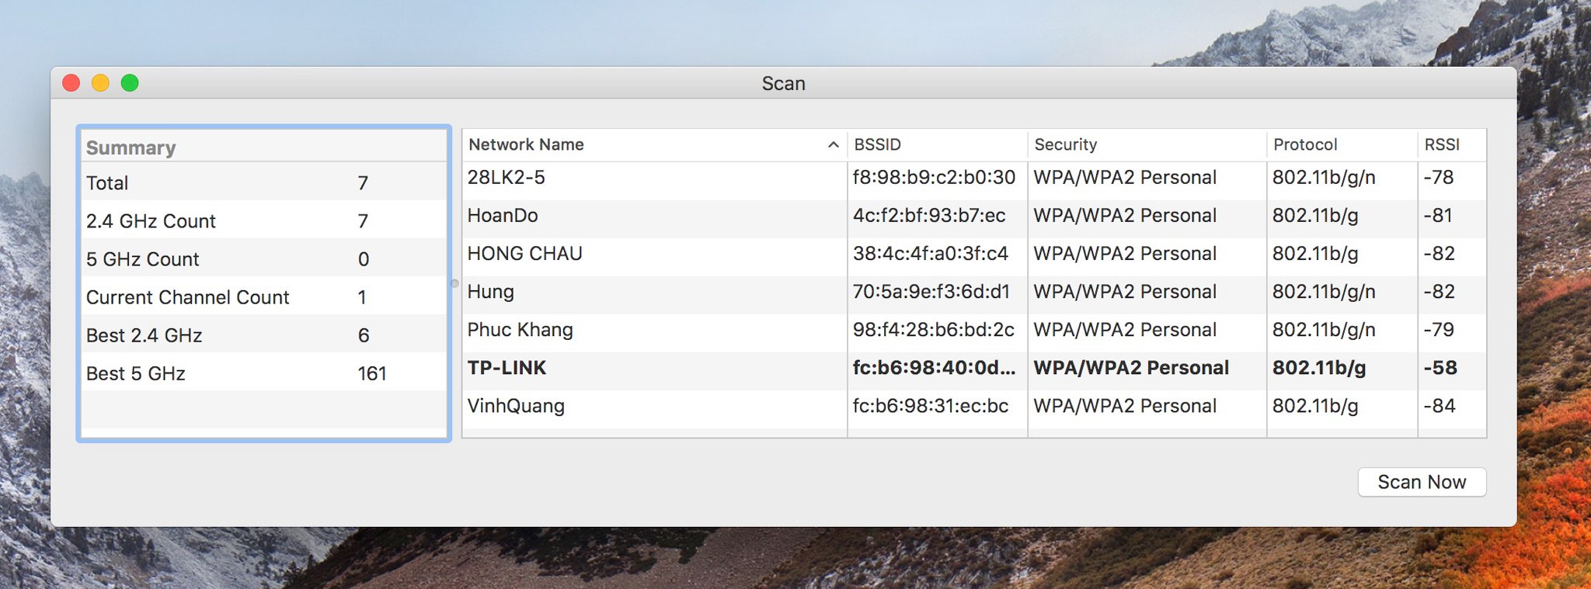
Task: Zoom the Scan window with green button
Action: 130,83
